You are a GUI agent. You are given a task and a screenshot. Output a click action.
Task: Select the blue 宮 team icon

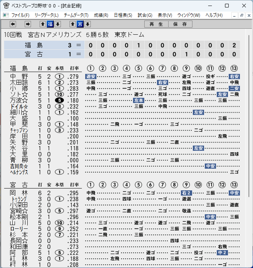(80, 24)
